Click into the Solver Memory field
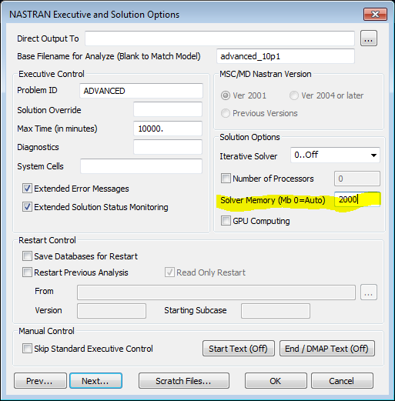Image resolution: width=395 pixels, height=401 pixels. point(357,199)
